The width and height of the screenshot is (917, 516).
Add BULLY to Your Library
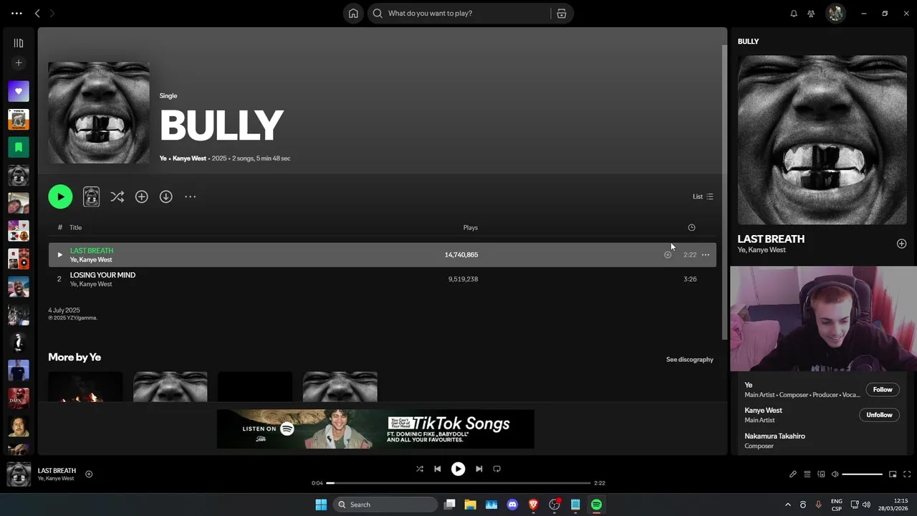click(142, 196)
